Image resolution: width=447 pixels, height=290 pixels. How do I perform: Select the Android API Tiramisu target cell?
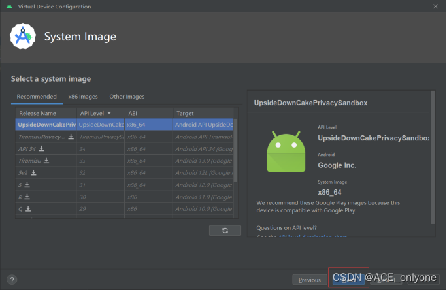pyautogui.click(x=203, y=137)
